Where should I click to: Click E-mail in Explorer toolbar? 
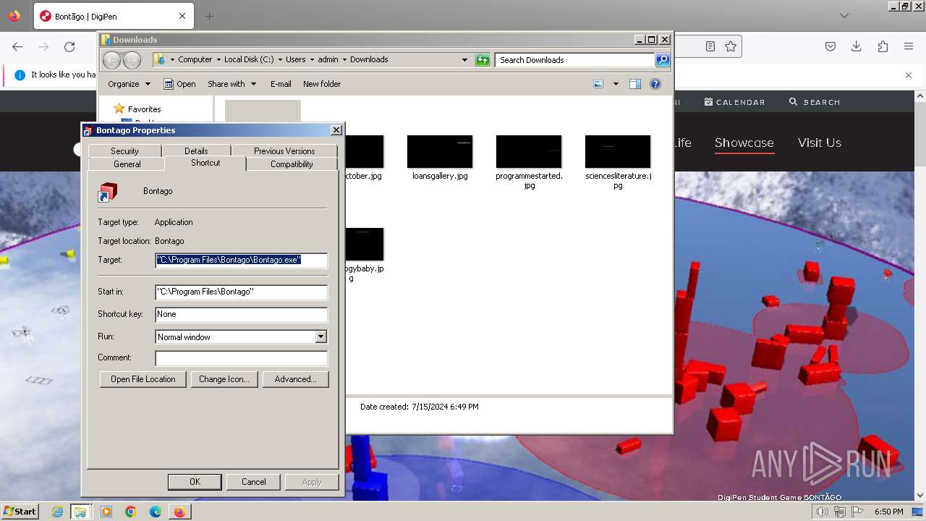tap(281, 84)
